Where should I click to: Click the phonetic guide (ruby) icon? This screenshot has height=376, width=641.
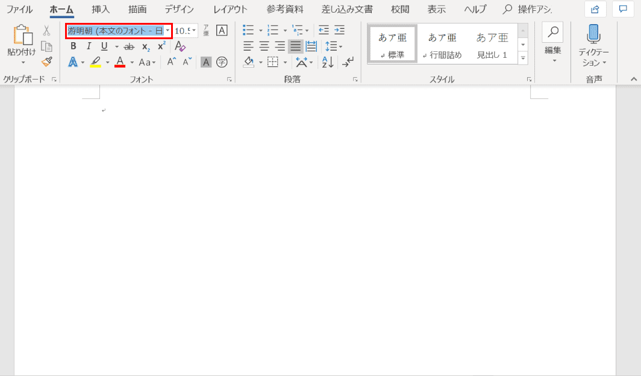(206, 31)
